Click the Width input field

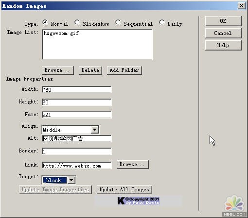(x=77, y=89)
